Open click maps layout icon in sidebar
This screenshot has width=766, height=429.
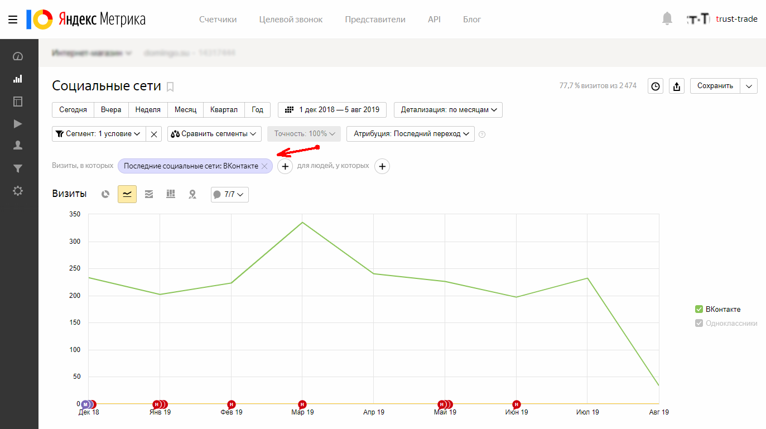pyautogui.click(x=18, y=101)
